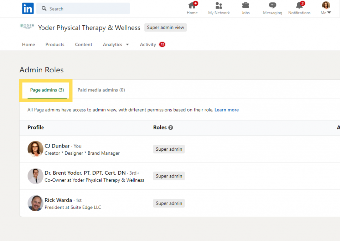Click the Yoder Physical Therapy & Wellness title
The width and height of the screenshot is (340, 241).
pos(89,28)
